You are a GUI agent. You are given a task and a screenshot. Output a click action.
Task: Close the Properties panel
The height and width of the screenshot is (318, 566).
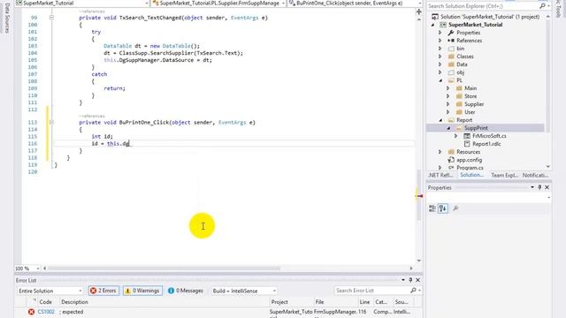pos(547,187)
